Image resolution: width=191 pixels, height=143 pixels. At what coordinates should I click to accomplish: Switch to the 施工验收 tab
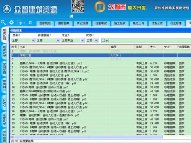click(x=120, y=23)
